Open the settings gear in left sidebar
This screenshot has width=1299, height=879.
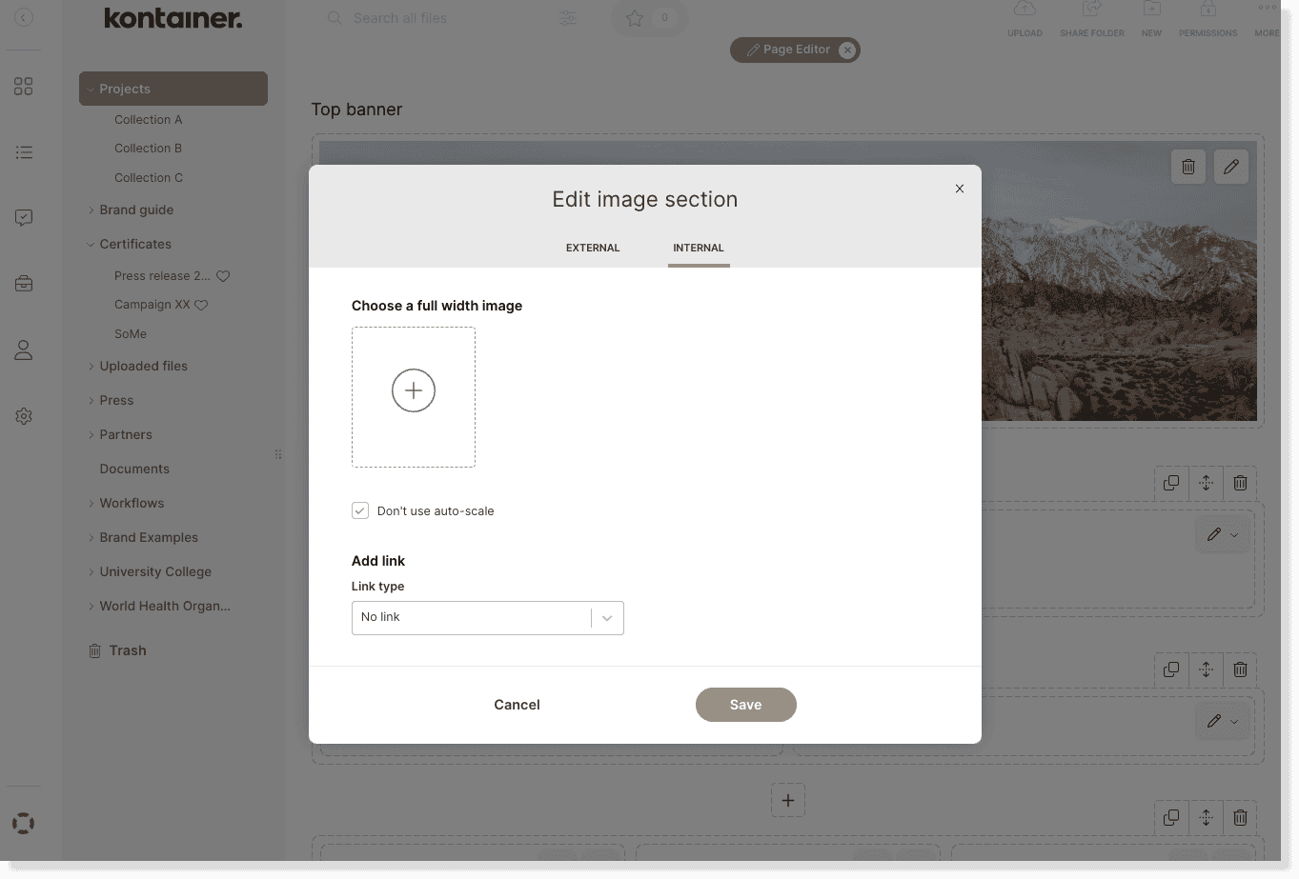tap(24, 416)
